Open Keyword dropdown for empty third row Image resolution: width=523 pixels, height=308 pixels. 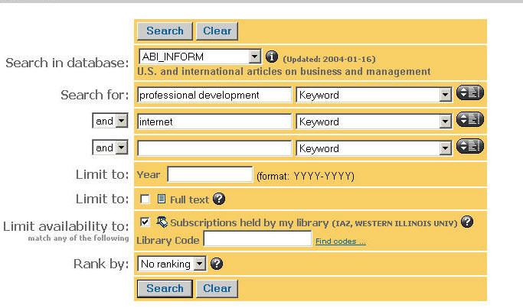[x=374, y=148]
